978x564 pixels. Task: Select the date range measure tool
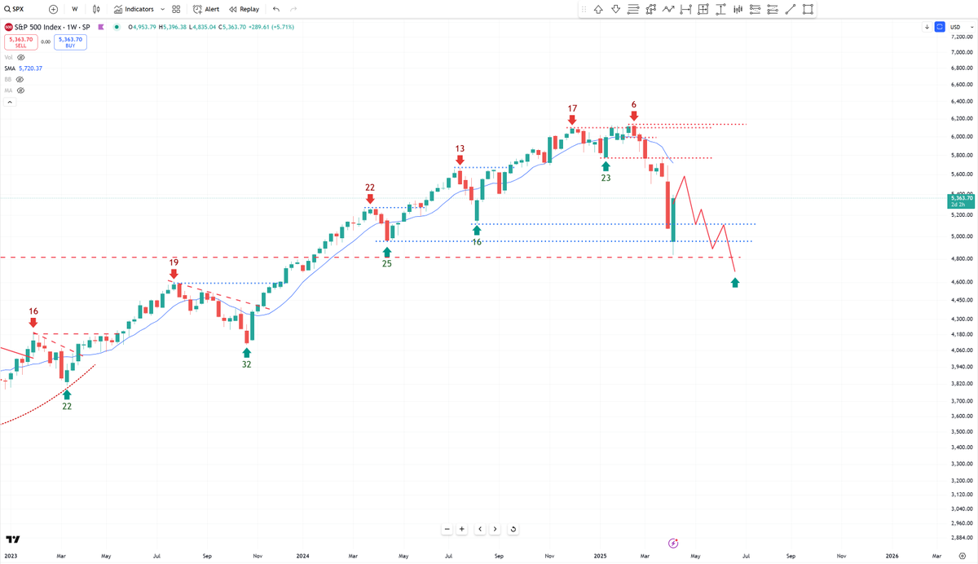(x=685, y=10)
